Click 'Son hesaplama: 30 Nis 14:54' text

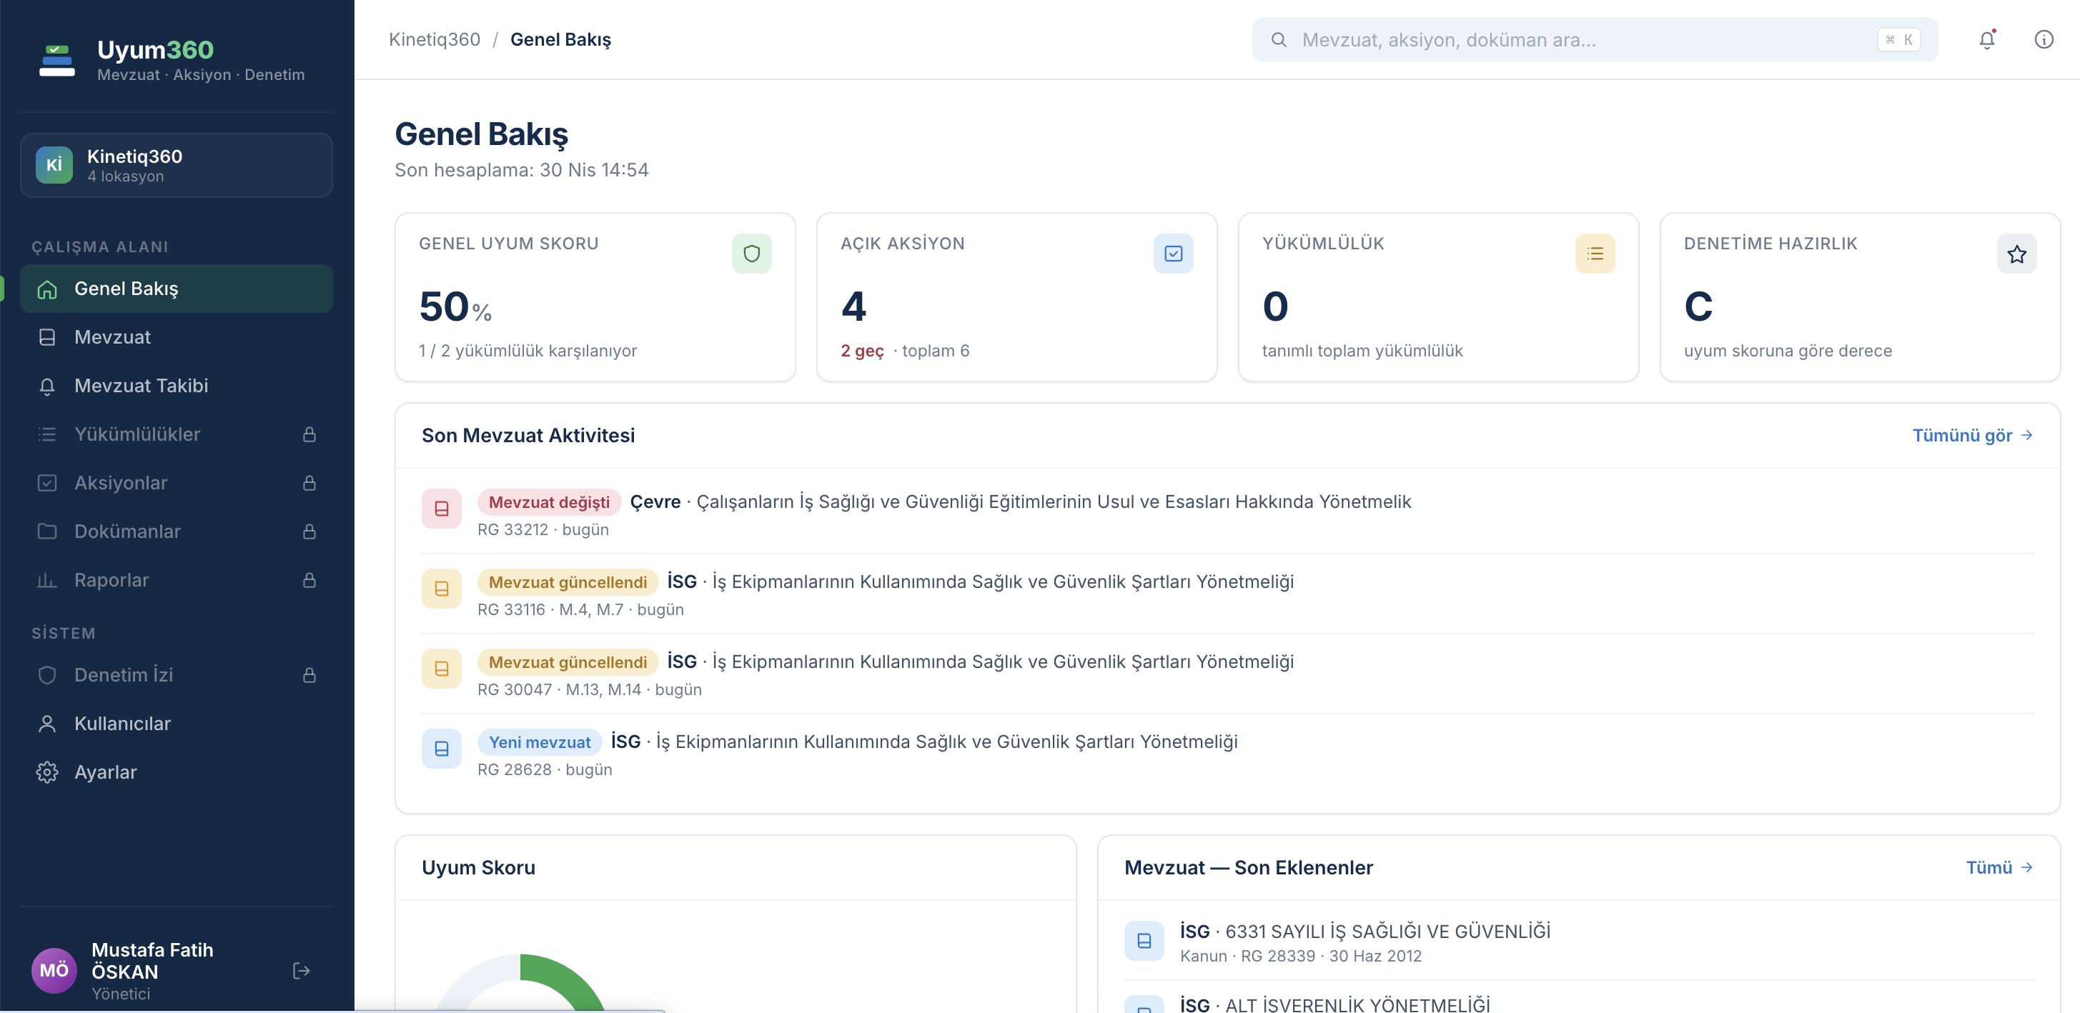pos(521,170)
